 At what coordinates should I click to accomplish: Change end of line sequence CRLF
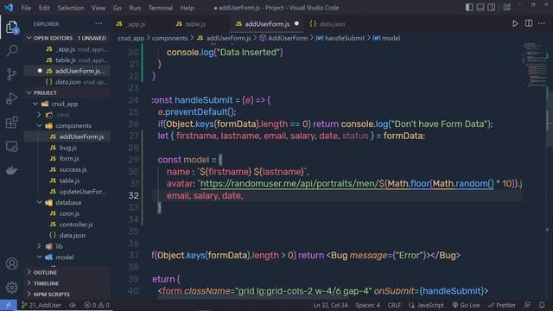394,305
